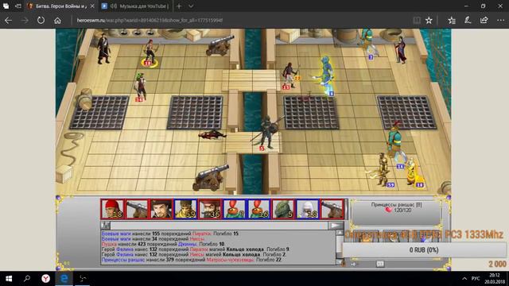Select genie portrait numbered 16
The image size is (509, 286).
click(x=258, y=209)
